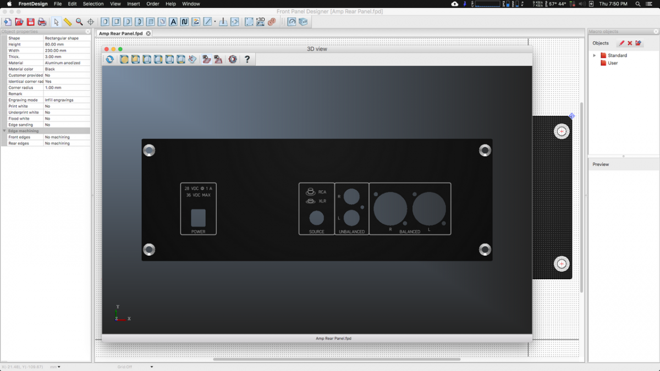Choose the magnifier zoom tool
Screen dimensions: 660x371
coord(79,22)
